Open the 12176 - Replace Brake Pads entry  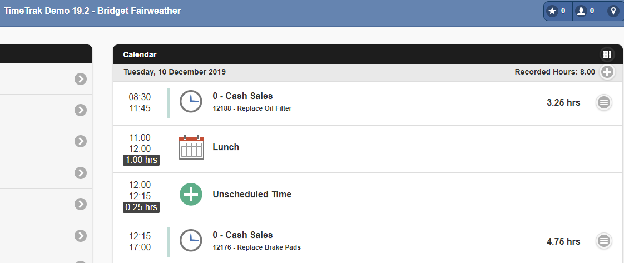pyautogui.click(x=257, y=247)
